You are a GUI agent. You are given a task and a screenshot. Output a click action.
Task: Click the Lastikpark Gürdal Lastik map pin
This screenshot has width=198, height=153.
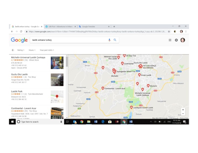131,107
